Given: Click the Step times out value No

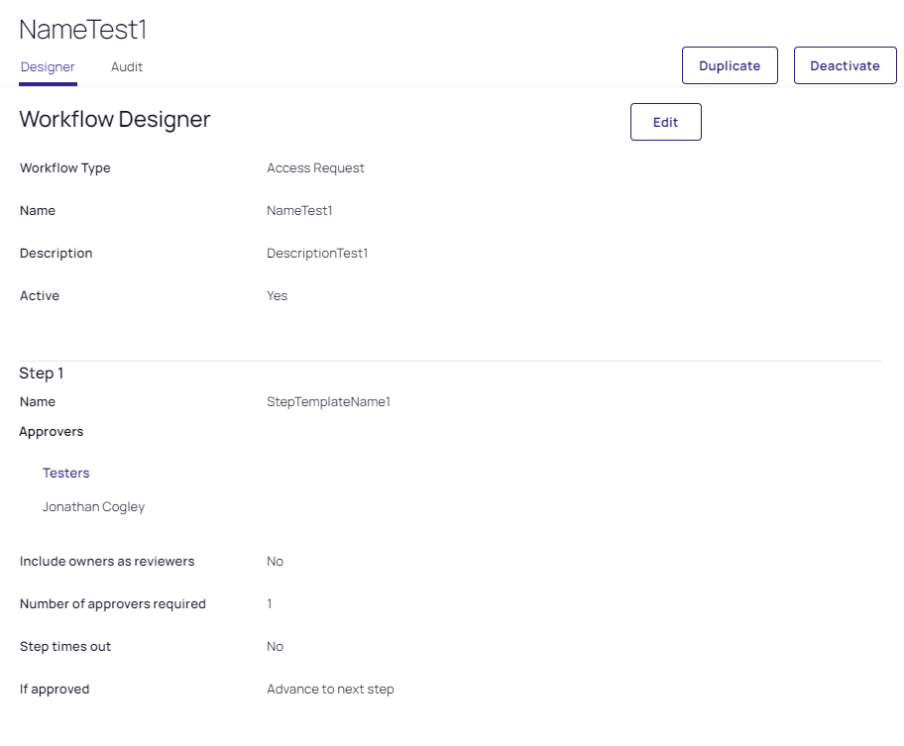Looking at the screenshot, I should [x=275, y=646].
